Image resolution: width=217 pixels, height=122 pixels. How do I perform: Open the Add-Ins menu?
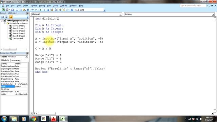(64, 6)
